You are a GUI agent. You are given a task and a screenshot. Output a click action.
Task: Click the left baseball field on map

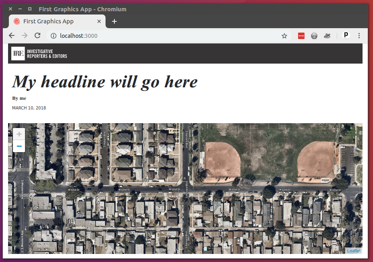click(x=222, y=160)
